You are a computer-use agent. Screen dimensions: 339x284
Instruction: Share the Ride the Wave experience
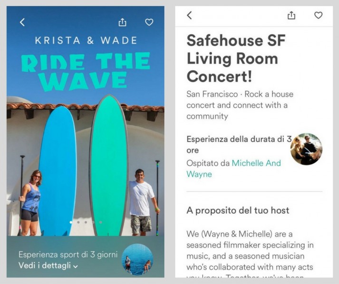pyautogui.click(x=122, y=22)
